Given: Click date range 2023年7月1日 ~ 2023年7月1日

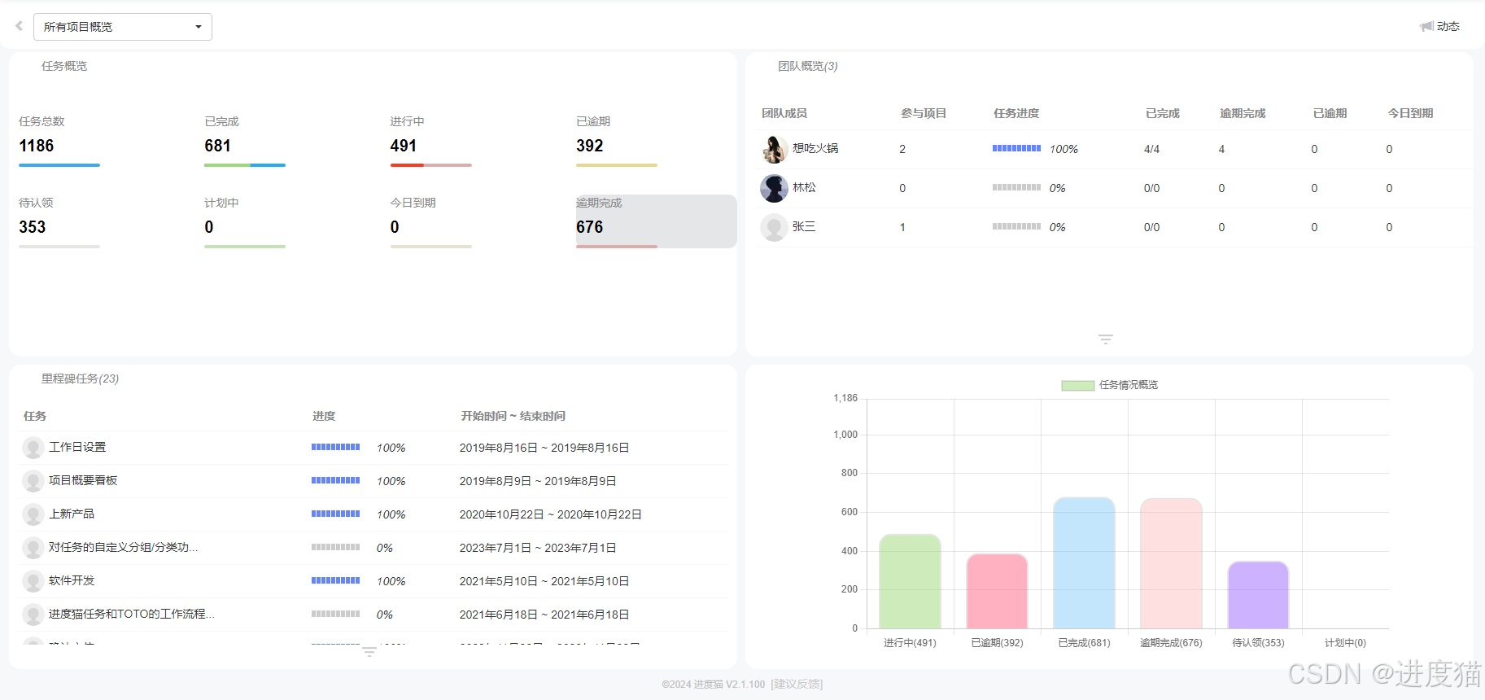Looking at the screenshot, I should [x=538, y=548].
